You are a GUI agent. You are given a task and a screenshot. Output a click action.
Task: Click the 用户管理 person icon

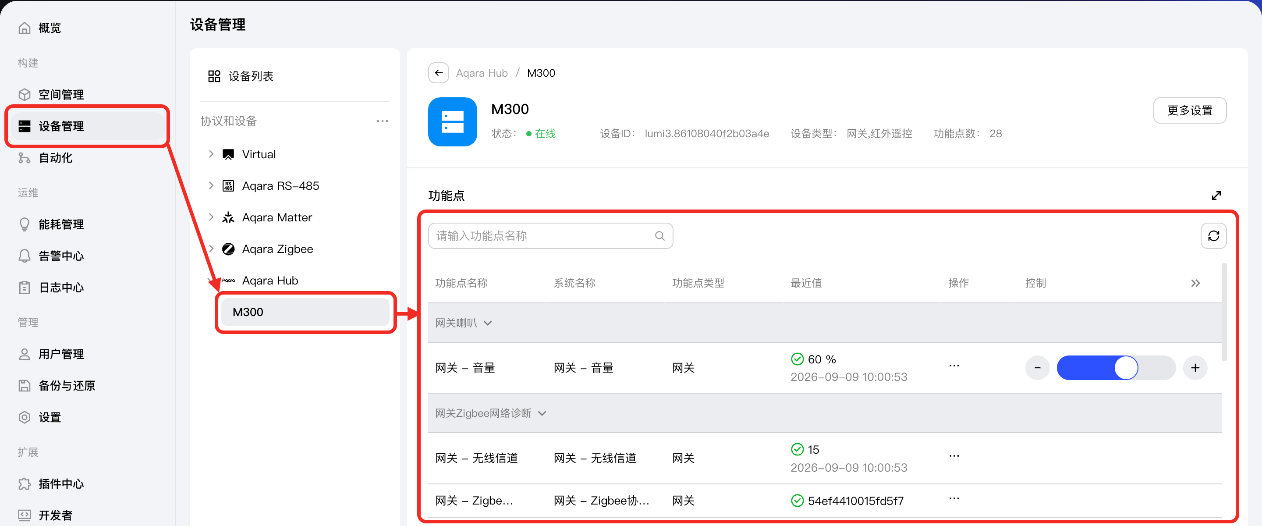click(x=24, y=354)
